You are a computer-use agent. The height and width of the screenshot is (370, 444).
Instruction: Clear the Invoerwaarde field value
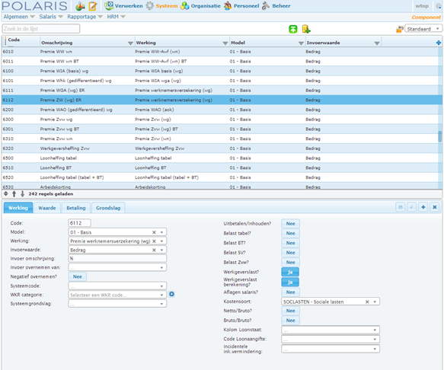pos(154,250)
